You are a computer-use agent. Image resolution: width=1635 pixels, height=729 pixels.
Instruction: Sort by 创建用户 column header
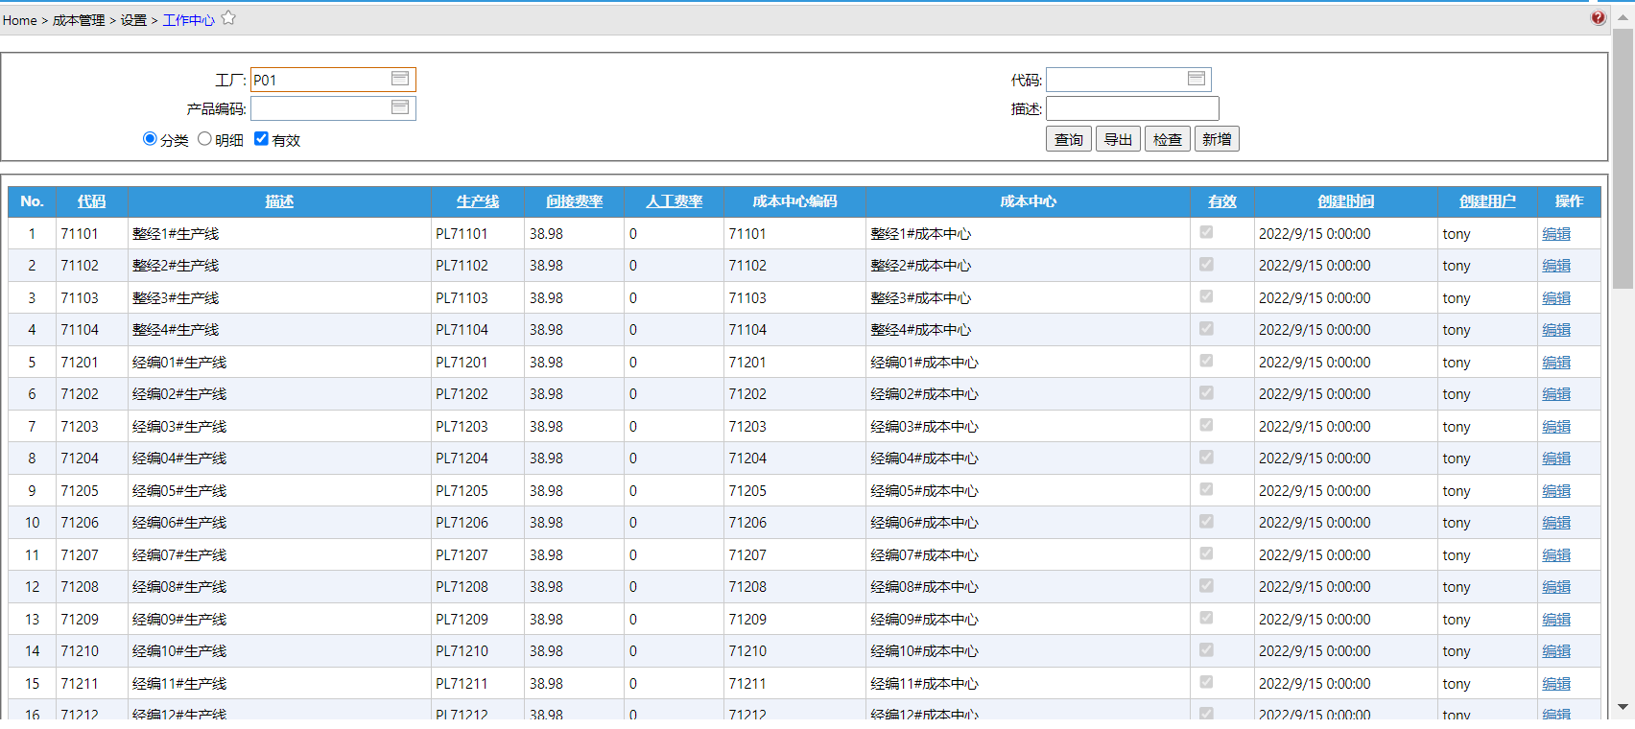(1487, 201)
